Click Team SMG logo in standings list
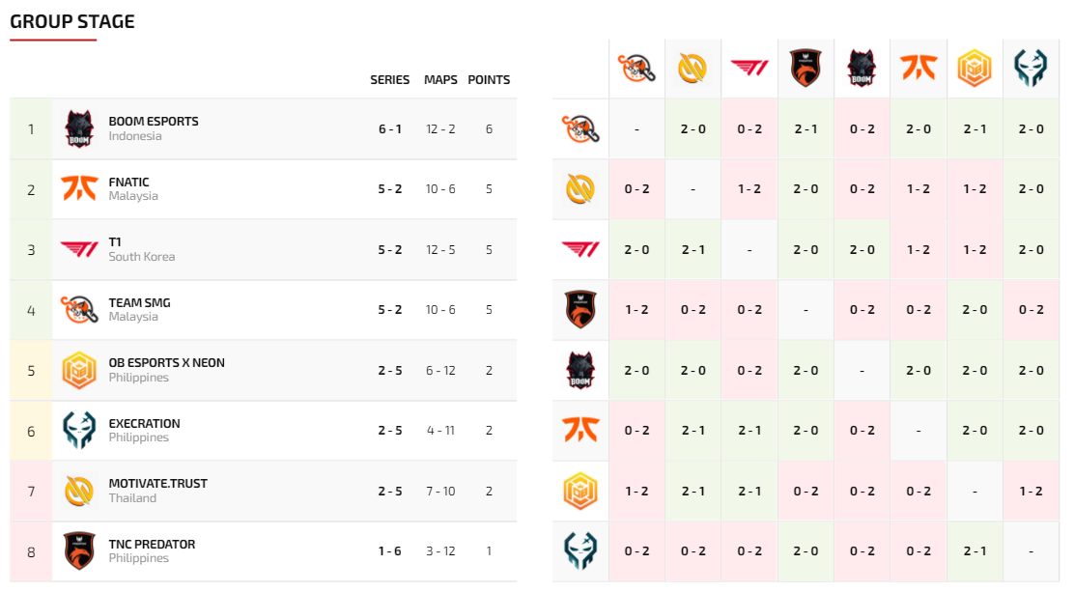Image resolution: width=1074 pixels, height=592 pixels. pyautogui.click(x=79, y=310)
